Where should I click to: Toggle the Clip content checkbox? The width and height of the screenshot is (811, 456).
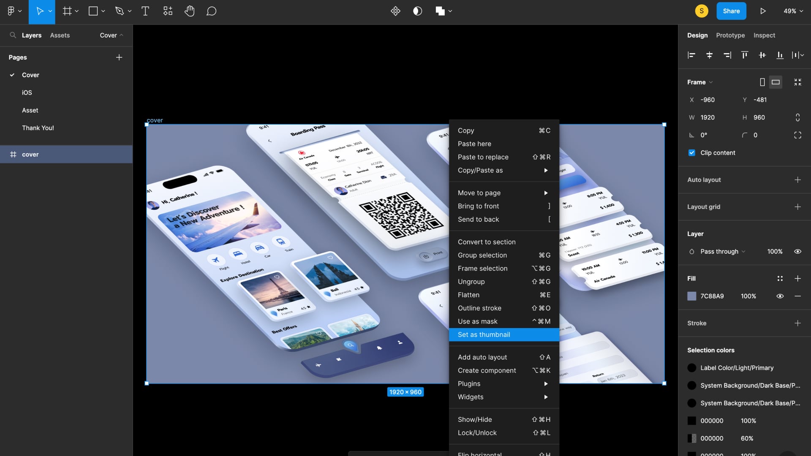692,152
